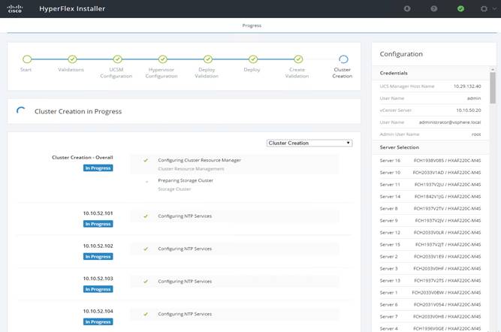Click the Cluster Creation step circle
This screenshot has height=332, width=501.
343,59
